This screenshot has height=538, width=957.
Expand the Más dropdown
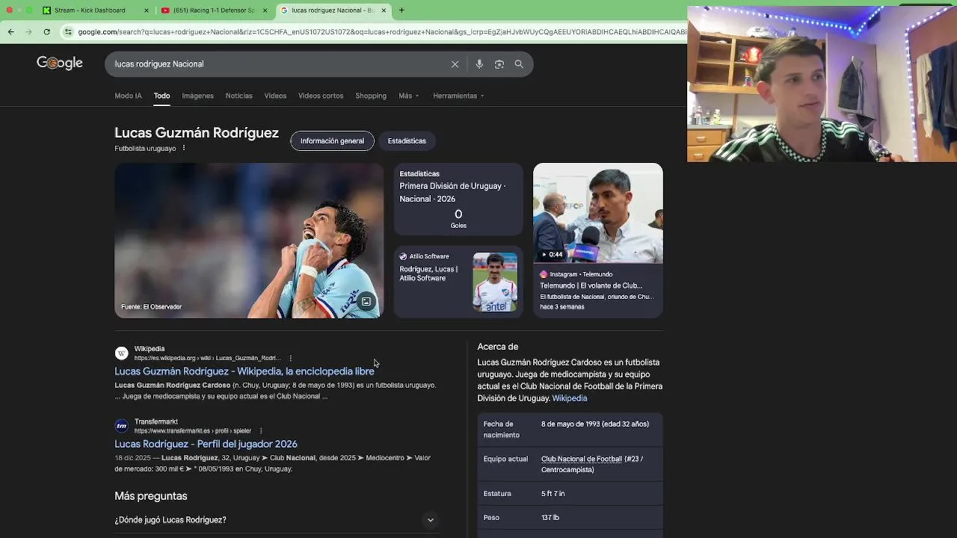click(x=408, y=96)
